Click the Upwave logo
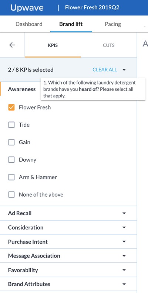 (x=27, y=8)
